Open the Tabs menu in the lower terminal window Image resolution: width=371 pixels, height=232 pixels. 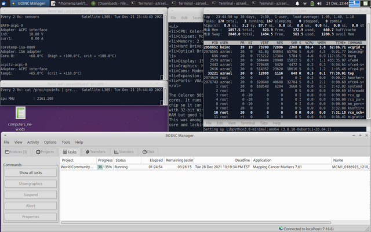click(264, 123)
